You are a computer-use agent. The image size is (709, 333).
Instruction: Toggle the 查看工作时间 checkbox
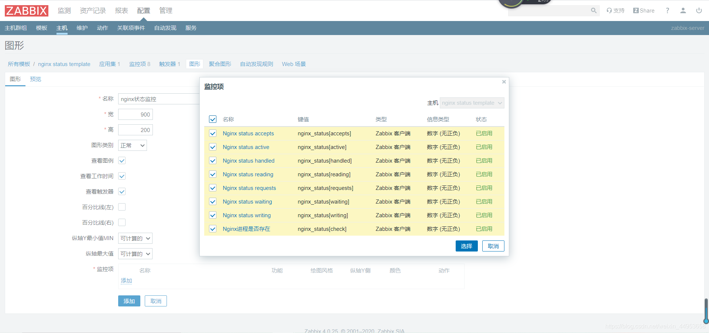[x=122, y=176]
